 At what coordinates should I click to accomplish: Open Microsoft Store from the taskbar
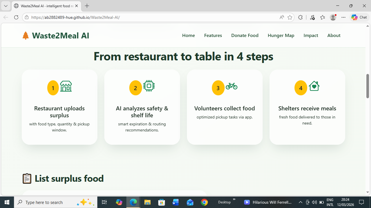pyautogui.click(x=162, y=202)
